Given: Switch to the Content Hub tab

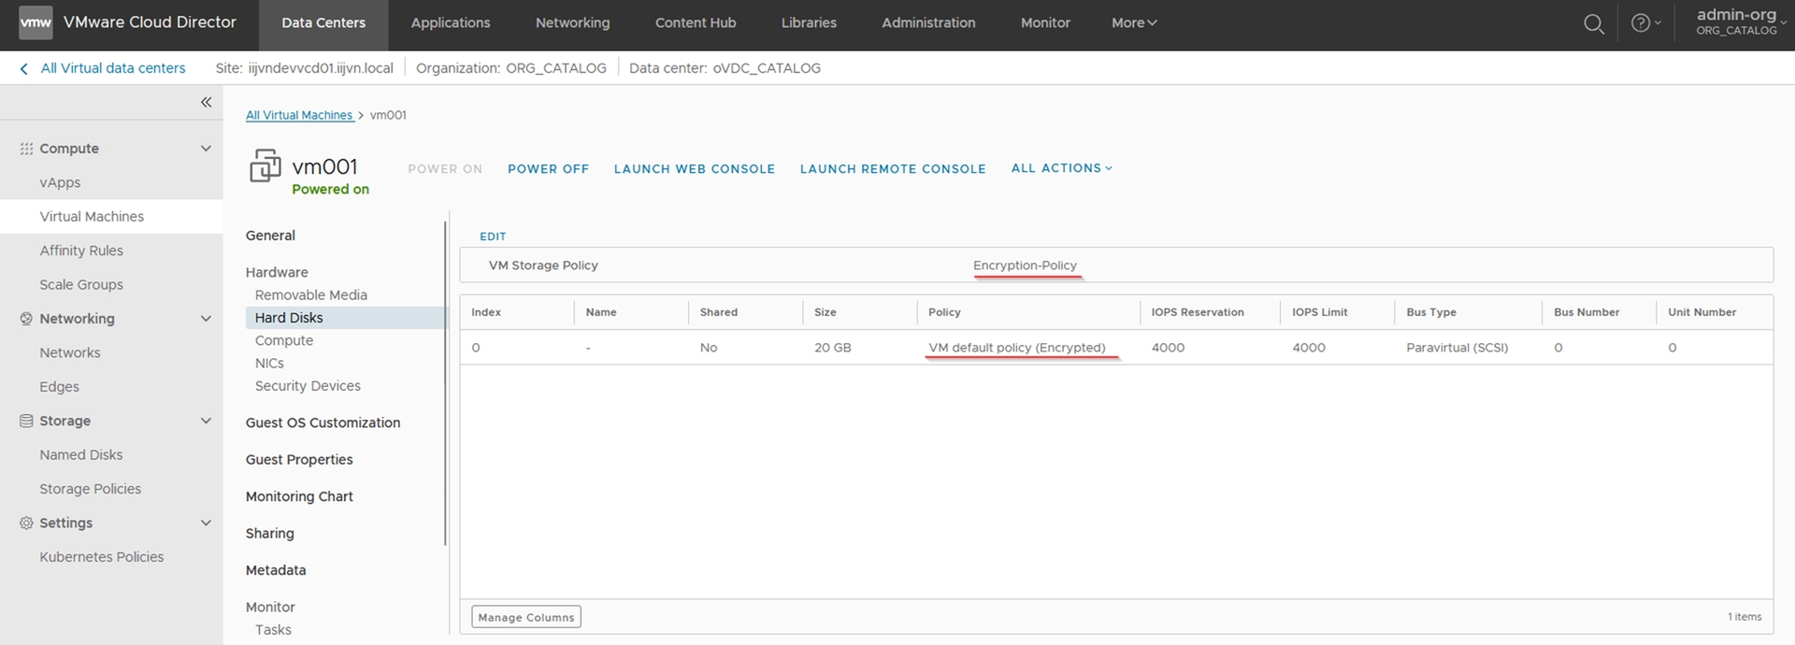Looking at the screenshot, I should click(695, 23).
